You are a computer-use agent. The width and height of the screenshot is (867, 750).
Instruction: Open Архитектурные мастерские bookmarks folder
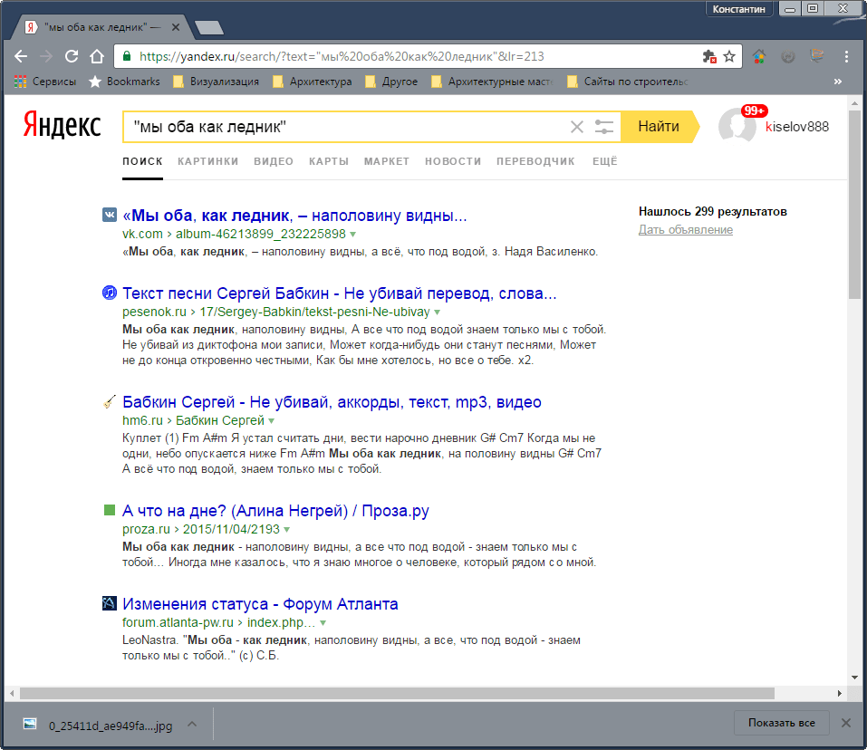click(x=493, y=82)
